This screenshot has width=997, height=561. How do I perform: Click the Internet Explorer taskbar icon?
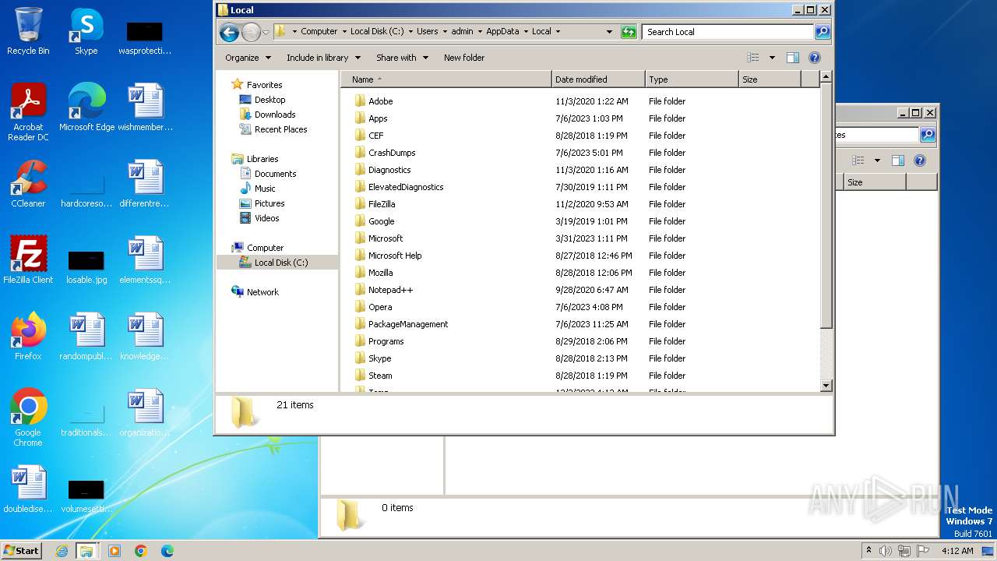pos(62,551)
